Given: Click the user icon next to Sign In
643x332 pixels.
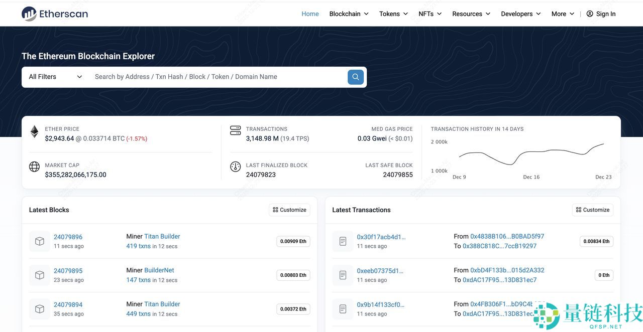Looking at the screenshot, I should point(590,14).
